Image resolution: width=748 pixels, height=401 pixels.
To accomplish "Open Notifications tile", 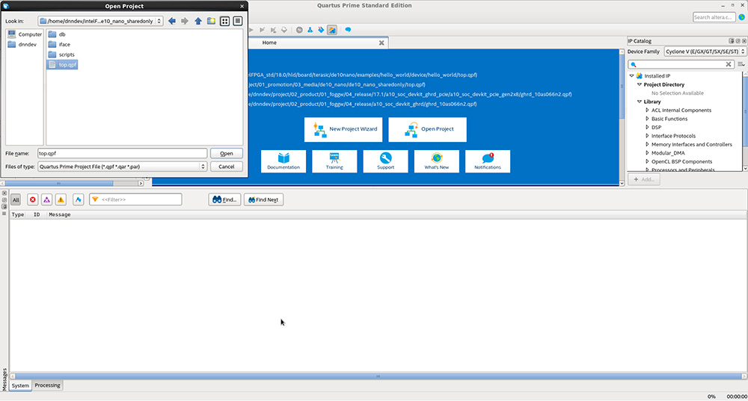I will click(488, 161).
